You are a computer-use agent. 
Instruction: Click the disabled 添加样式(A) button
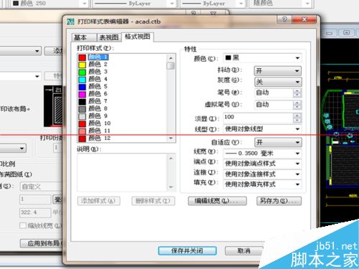click(99, 201)
